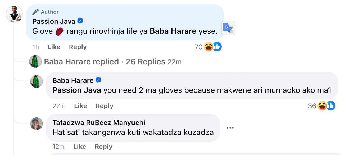The image size is (363, 155).
Task: Click the verified badge next to Baba Harare
Action: pos(99,80)
